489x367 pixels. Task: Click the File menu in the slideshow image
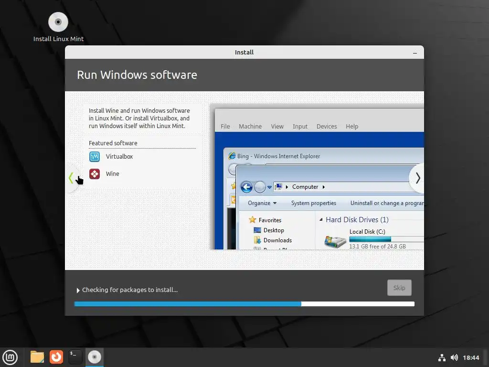[225, 126]
